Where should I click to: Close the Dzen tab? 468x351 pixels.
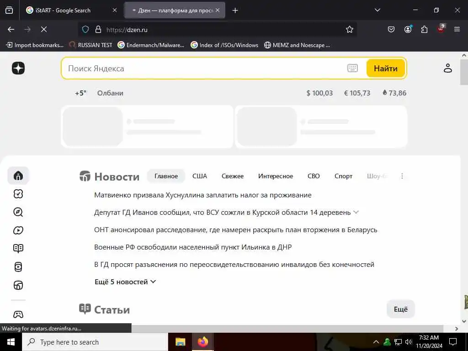pos(218,10)
